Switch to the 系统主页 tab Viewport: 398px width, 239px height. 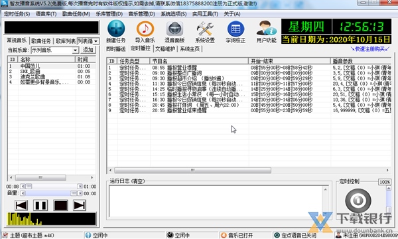point(190,48)
